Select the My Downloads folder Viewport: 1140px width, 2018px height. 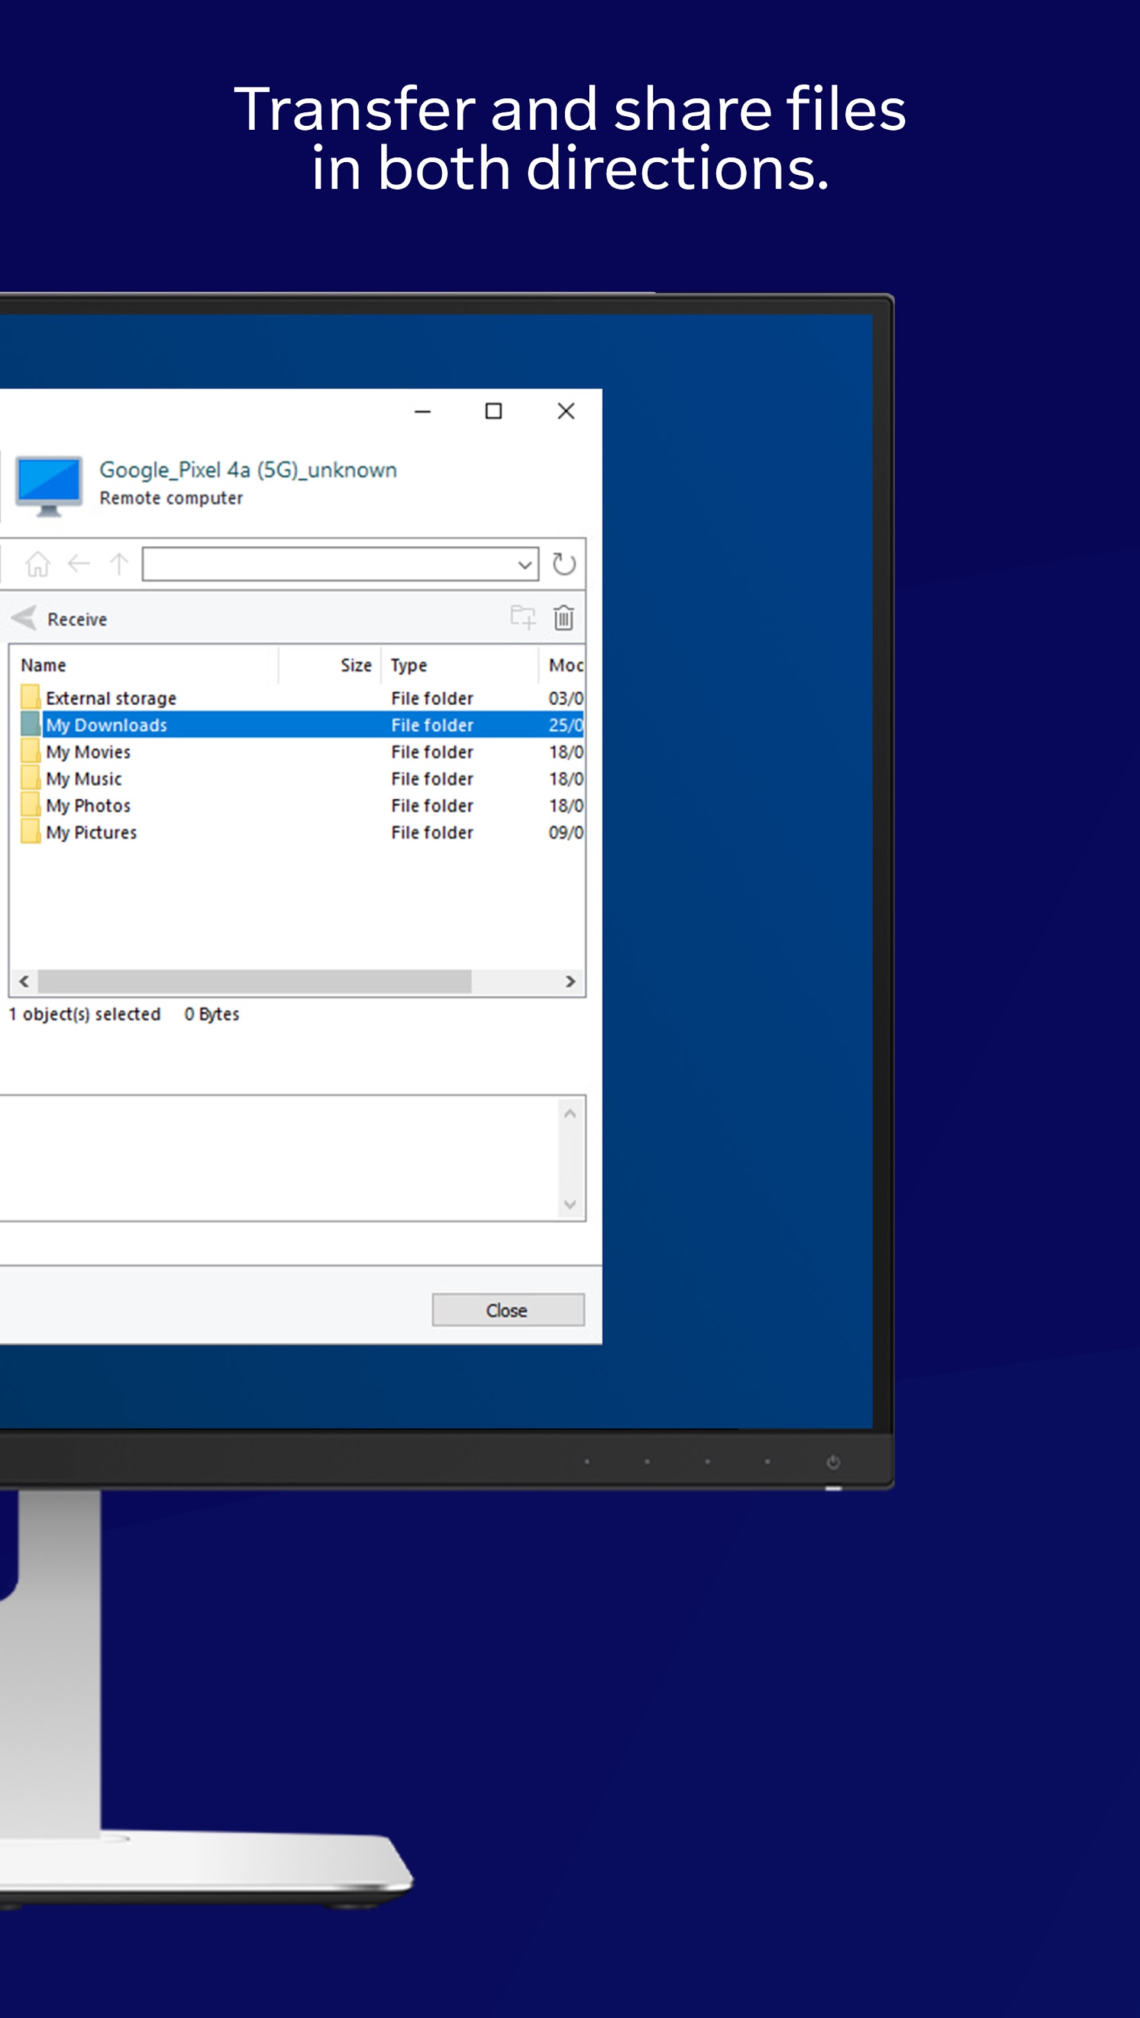click(x=108, y=724)
